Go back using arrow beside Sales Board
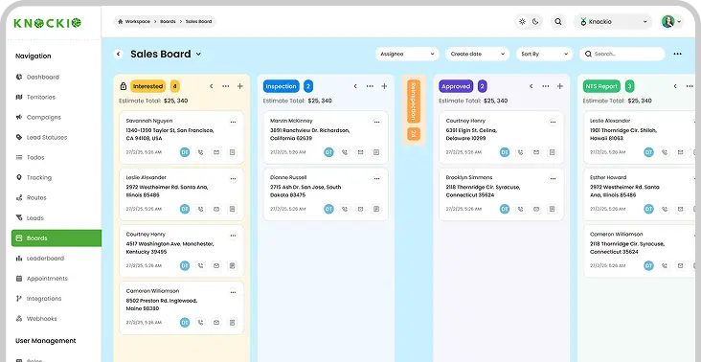701x362 pixels. click(x=118, y=54)
